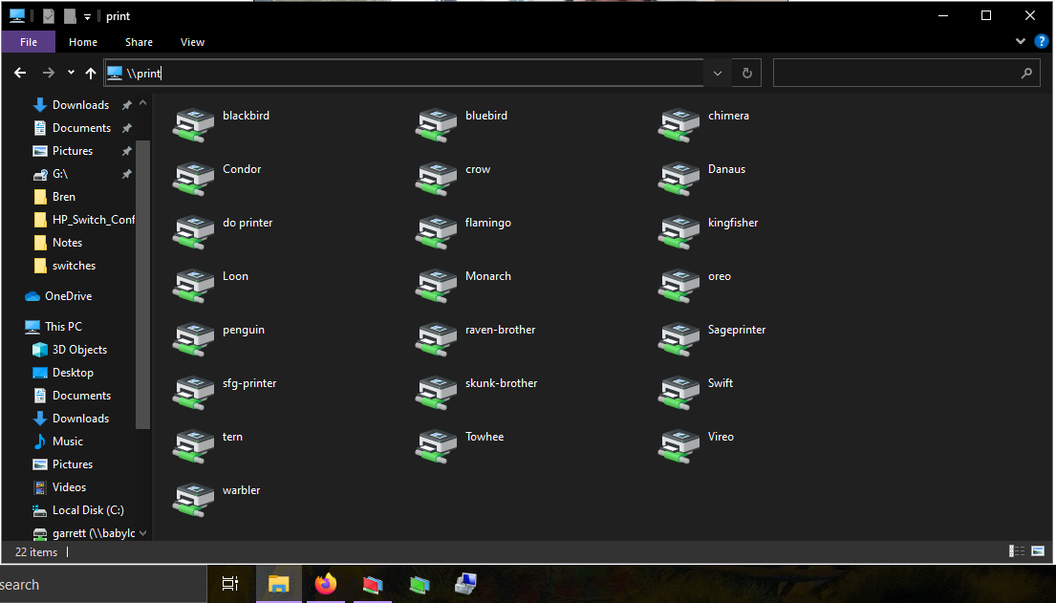Select the oreo printer icon
The image size is (1056, 603).
(x=679, y=286)
